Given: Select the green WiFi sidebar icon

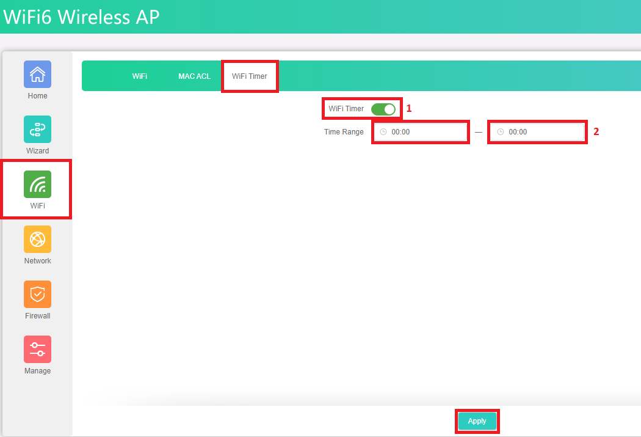Looking at the screenshot, I should [37, 185].
